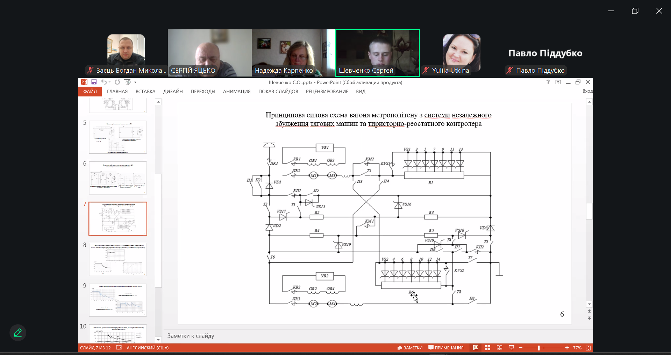Screen dimensions: 671x355
Task: Click the Save icon in PowerPoint toolbar
Action: pos(94,82)
